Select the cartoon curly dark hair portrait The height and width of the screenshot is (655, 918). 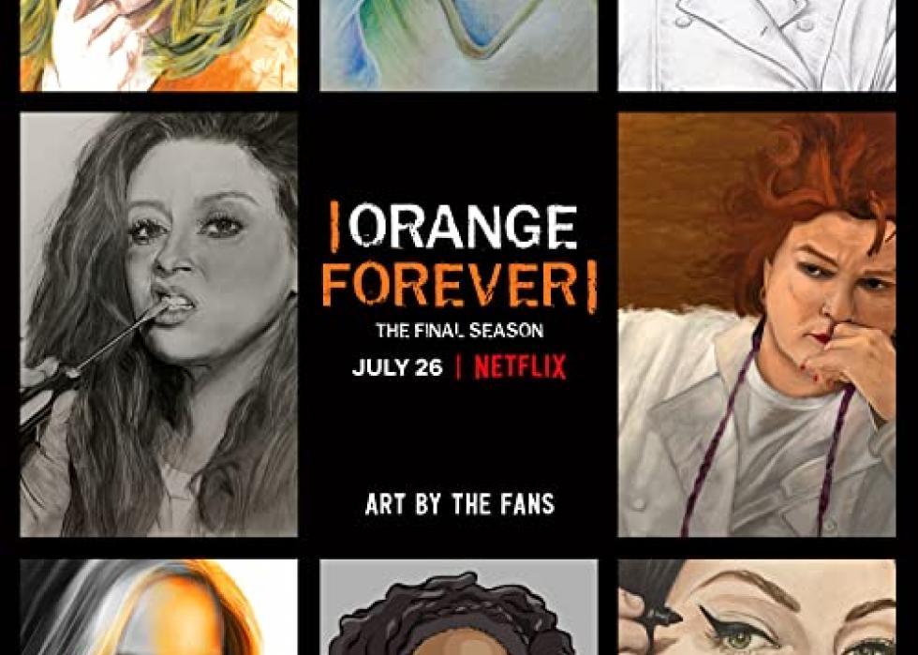458,607
